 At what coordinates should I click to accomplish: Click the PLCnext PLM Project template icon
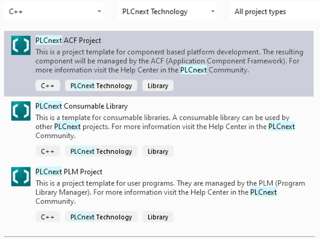coord(21,176)
